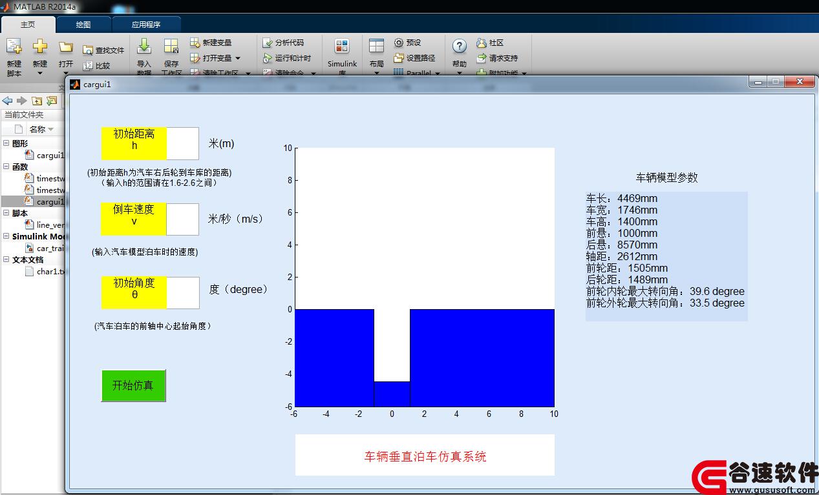The image size is (819, 495).
Task: Click the Save Workspace (保存工作区) icon
Action: point(171,46)
